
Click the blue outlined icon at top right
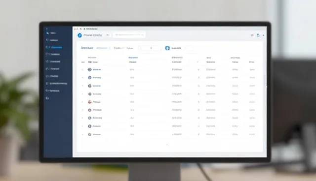point(258,35)
